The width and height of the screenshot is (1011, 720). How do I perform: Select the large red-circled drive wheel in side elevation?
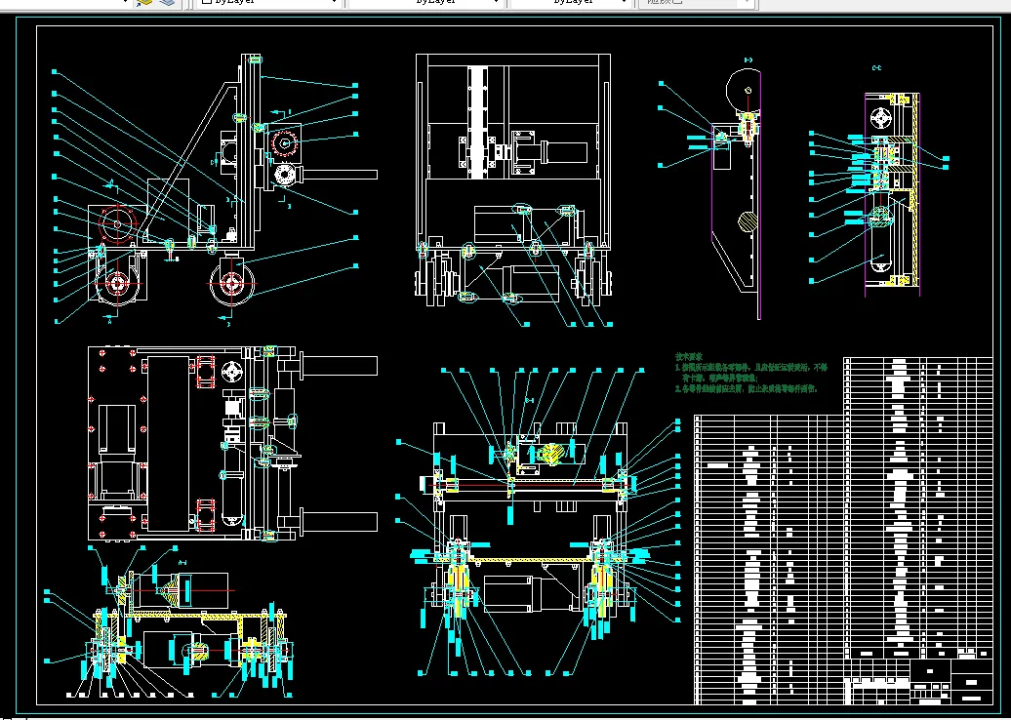pos(117,223)
